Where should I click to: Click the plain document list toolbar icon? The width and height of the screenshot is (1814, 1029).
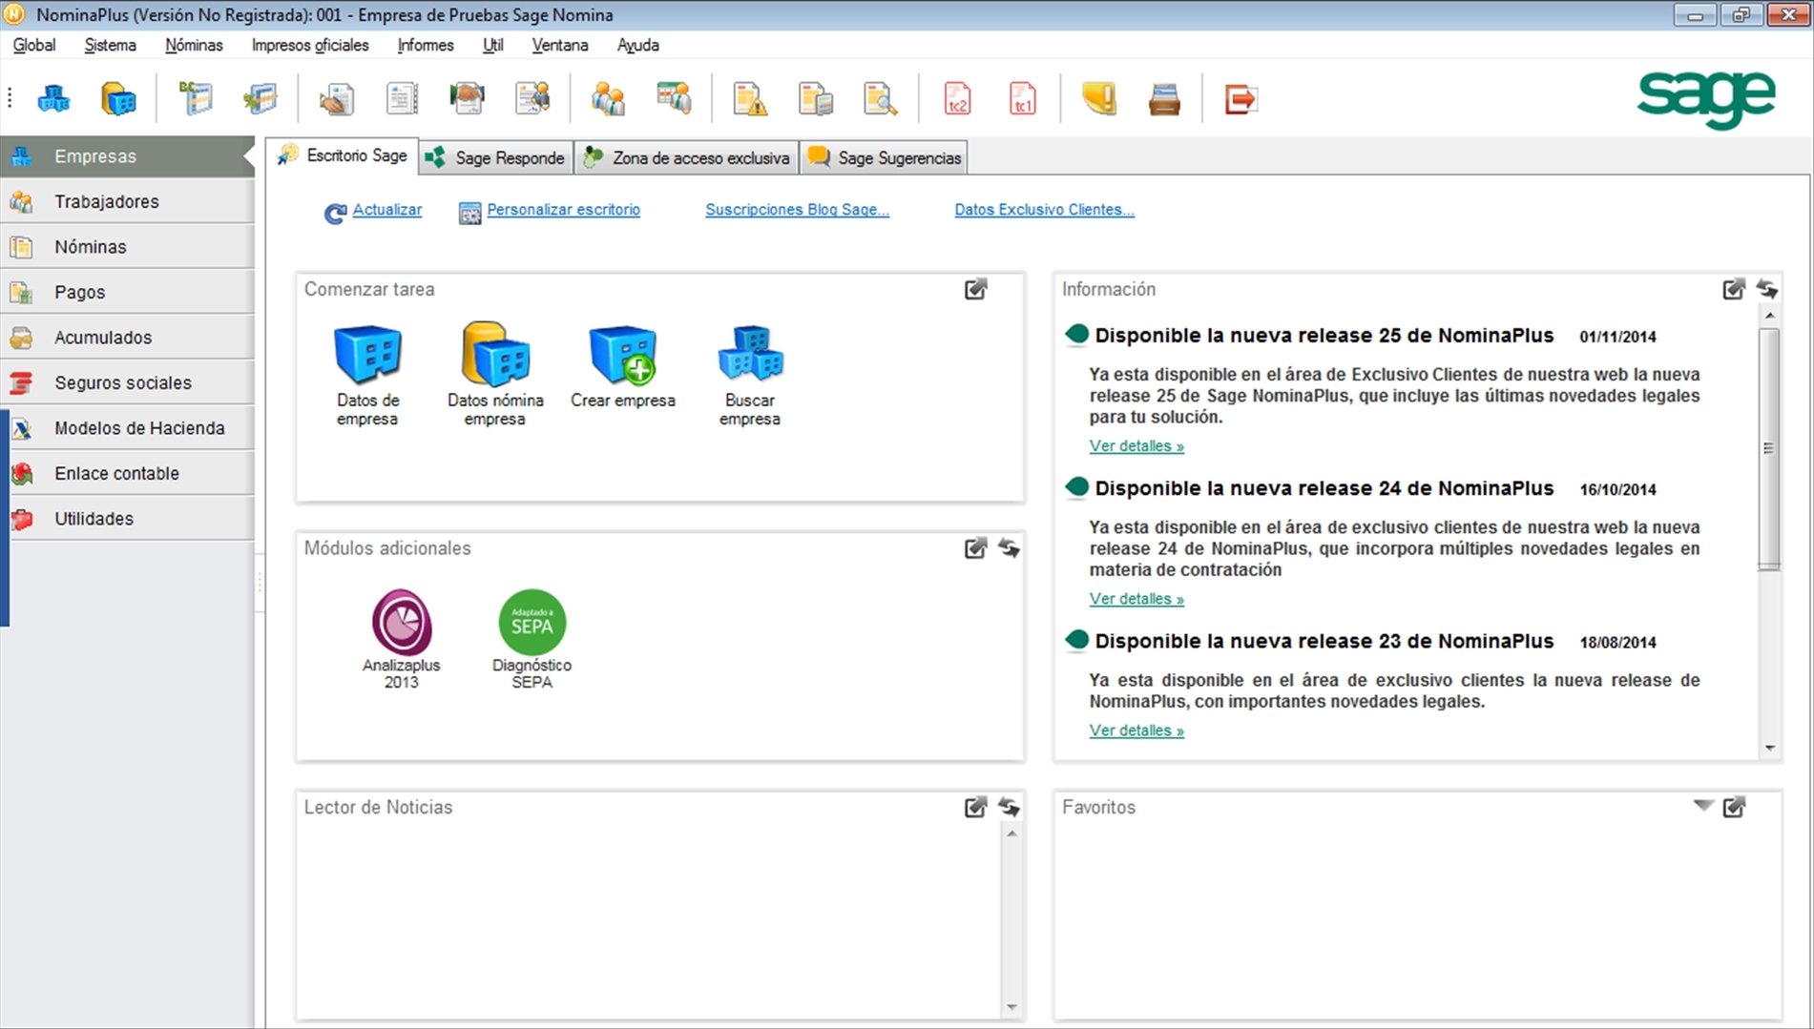tap(402, 99)
